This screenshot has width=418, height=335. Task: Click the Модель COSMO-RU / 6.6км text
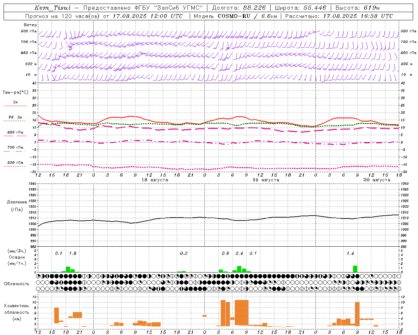235,16
